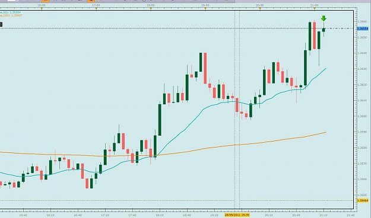Click the 17:40 bottom time label

coord(132,215)
